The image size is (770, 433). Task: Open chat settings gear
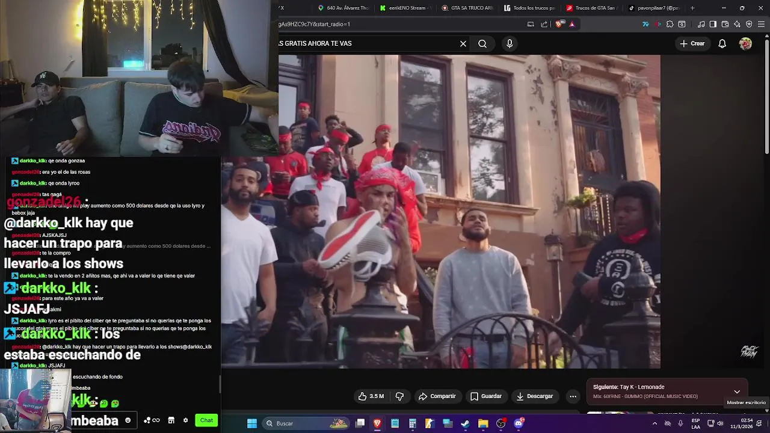[185, 420]
